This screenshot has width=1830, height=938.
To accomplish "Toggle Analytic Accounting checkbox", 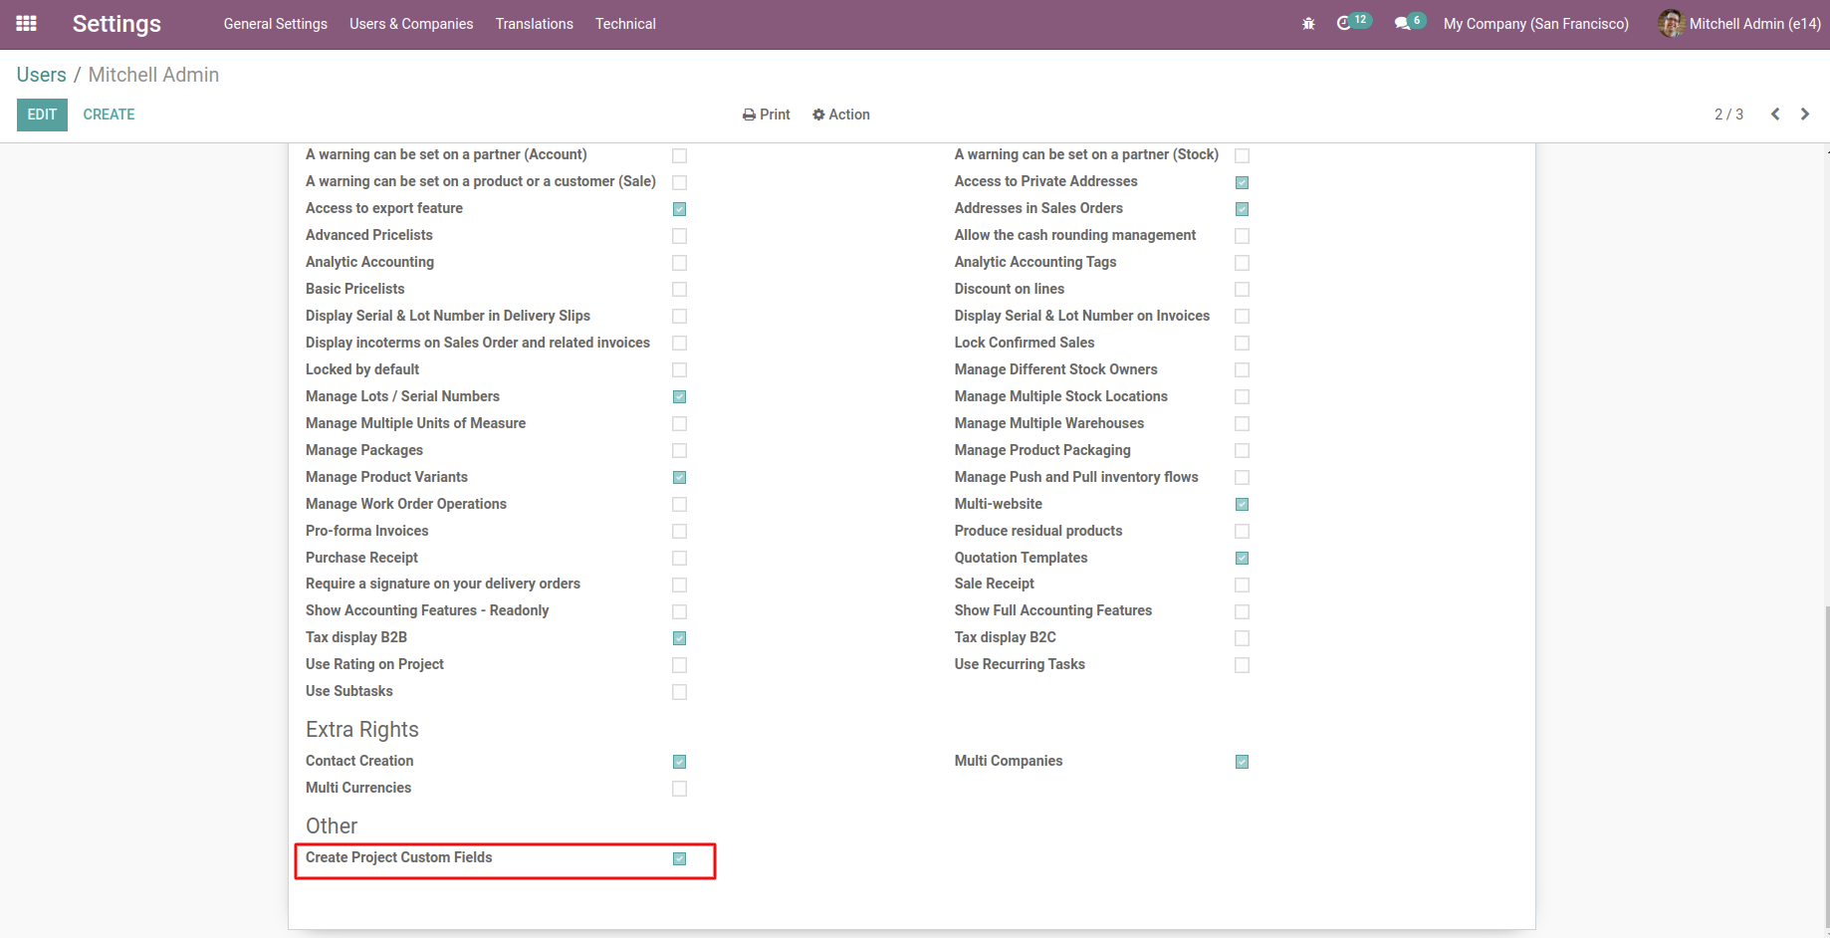I will coord(679,263).
